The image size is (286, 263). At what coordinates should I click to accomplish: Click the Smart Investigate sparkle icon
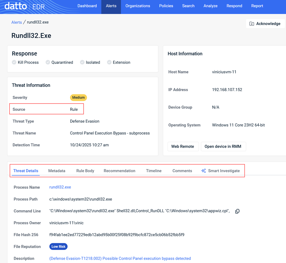(203, 171)
